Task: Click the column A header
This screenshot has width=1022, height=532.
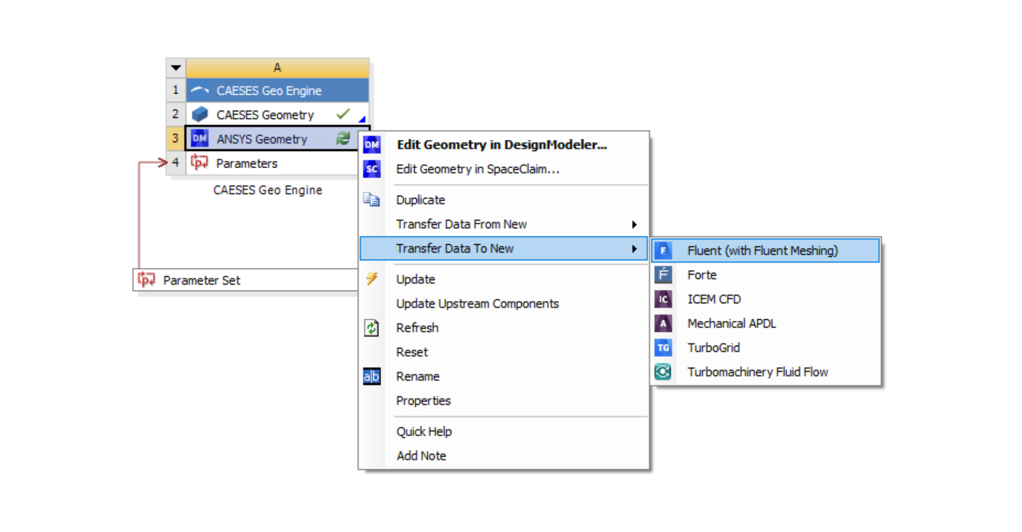Action: point(277,68)
